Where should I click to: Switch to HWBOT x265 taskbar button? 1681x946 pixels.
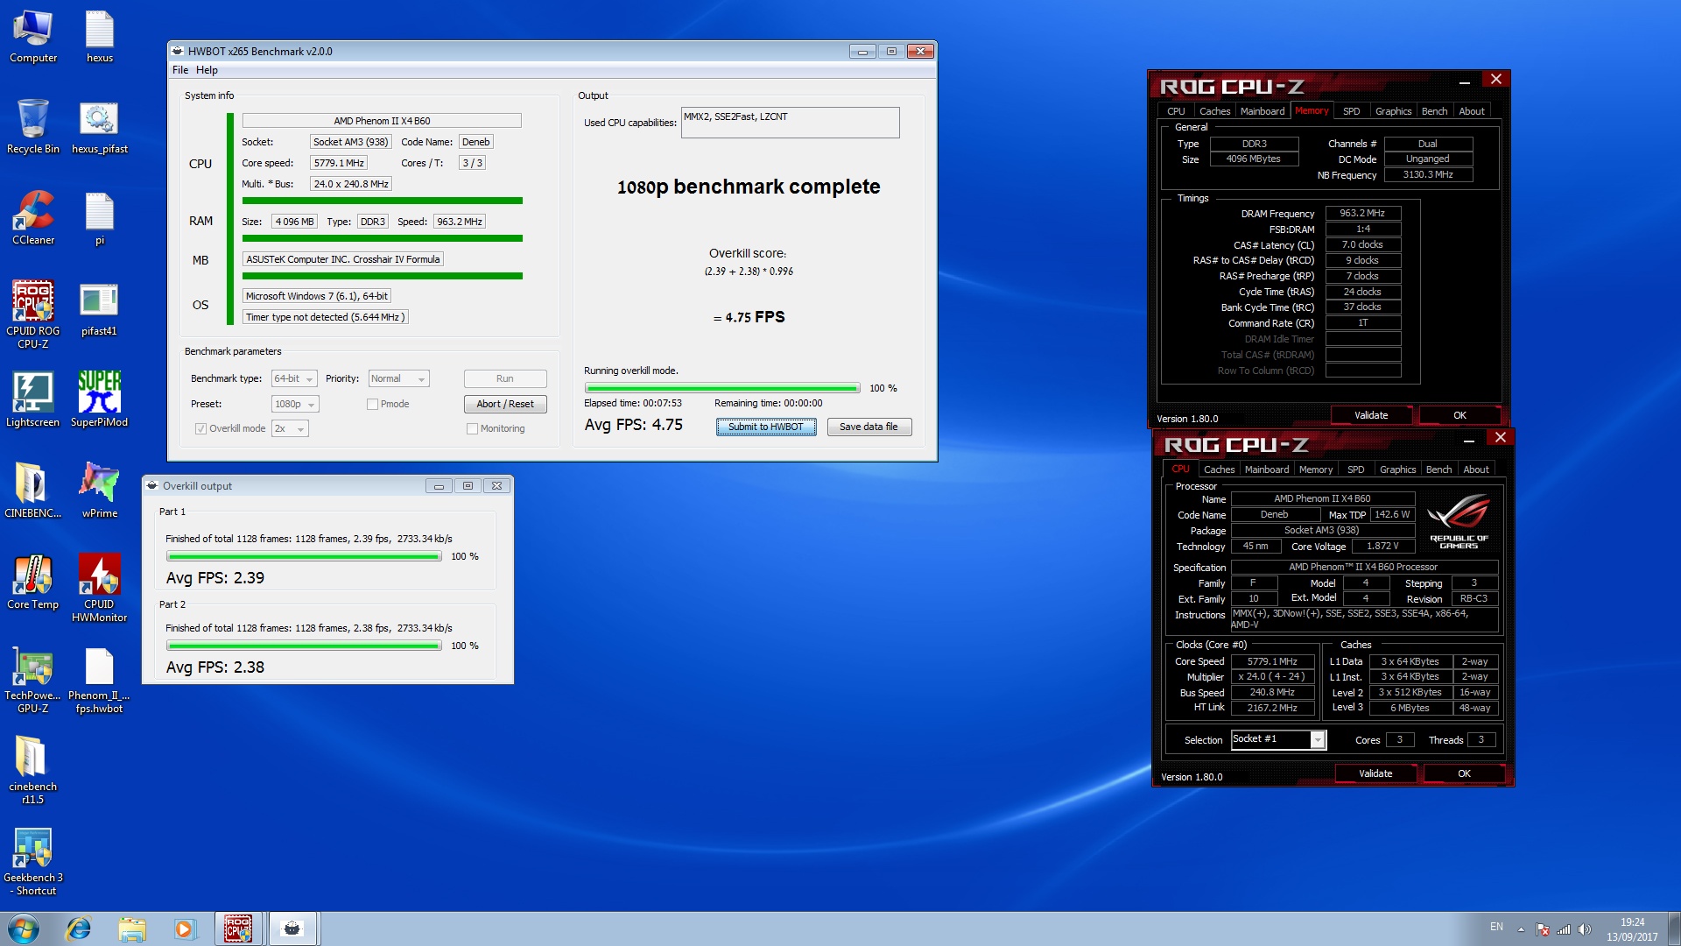click(292, 928)
